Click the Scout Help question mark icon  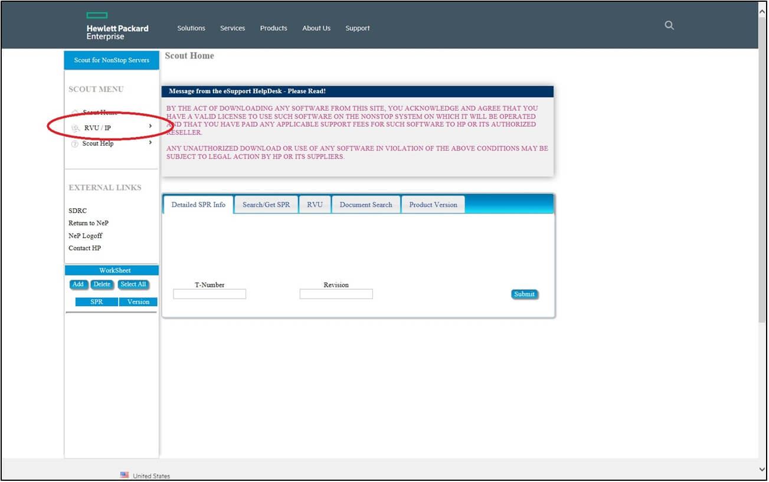75,144
